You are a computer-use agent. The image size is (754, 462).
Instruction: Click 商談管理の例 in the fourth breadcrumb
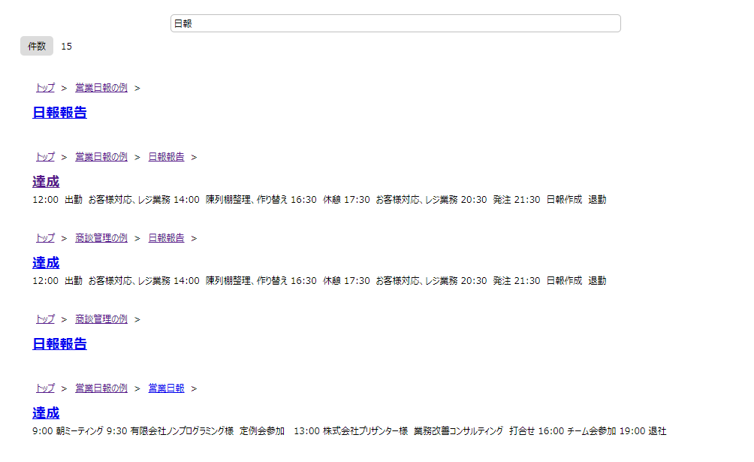tap(101, 319)
